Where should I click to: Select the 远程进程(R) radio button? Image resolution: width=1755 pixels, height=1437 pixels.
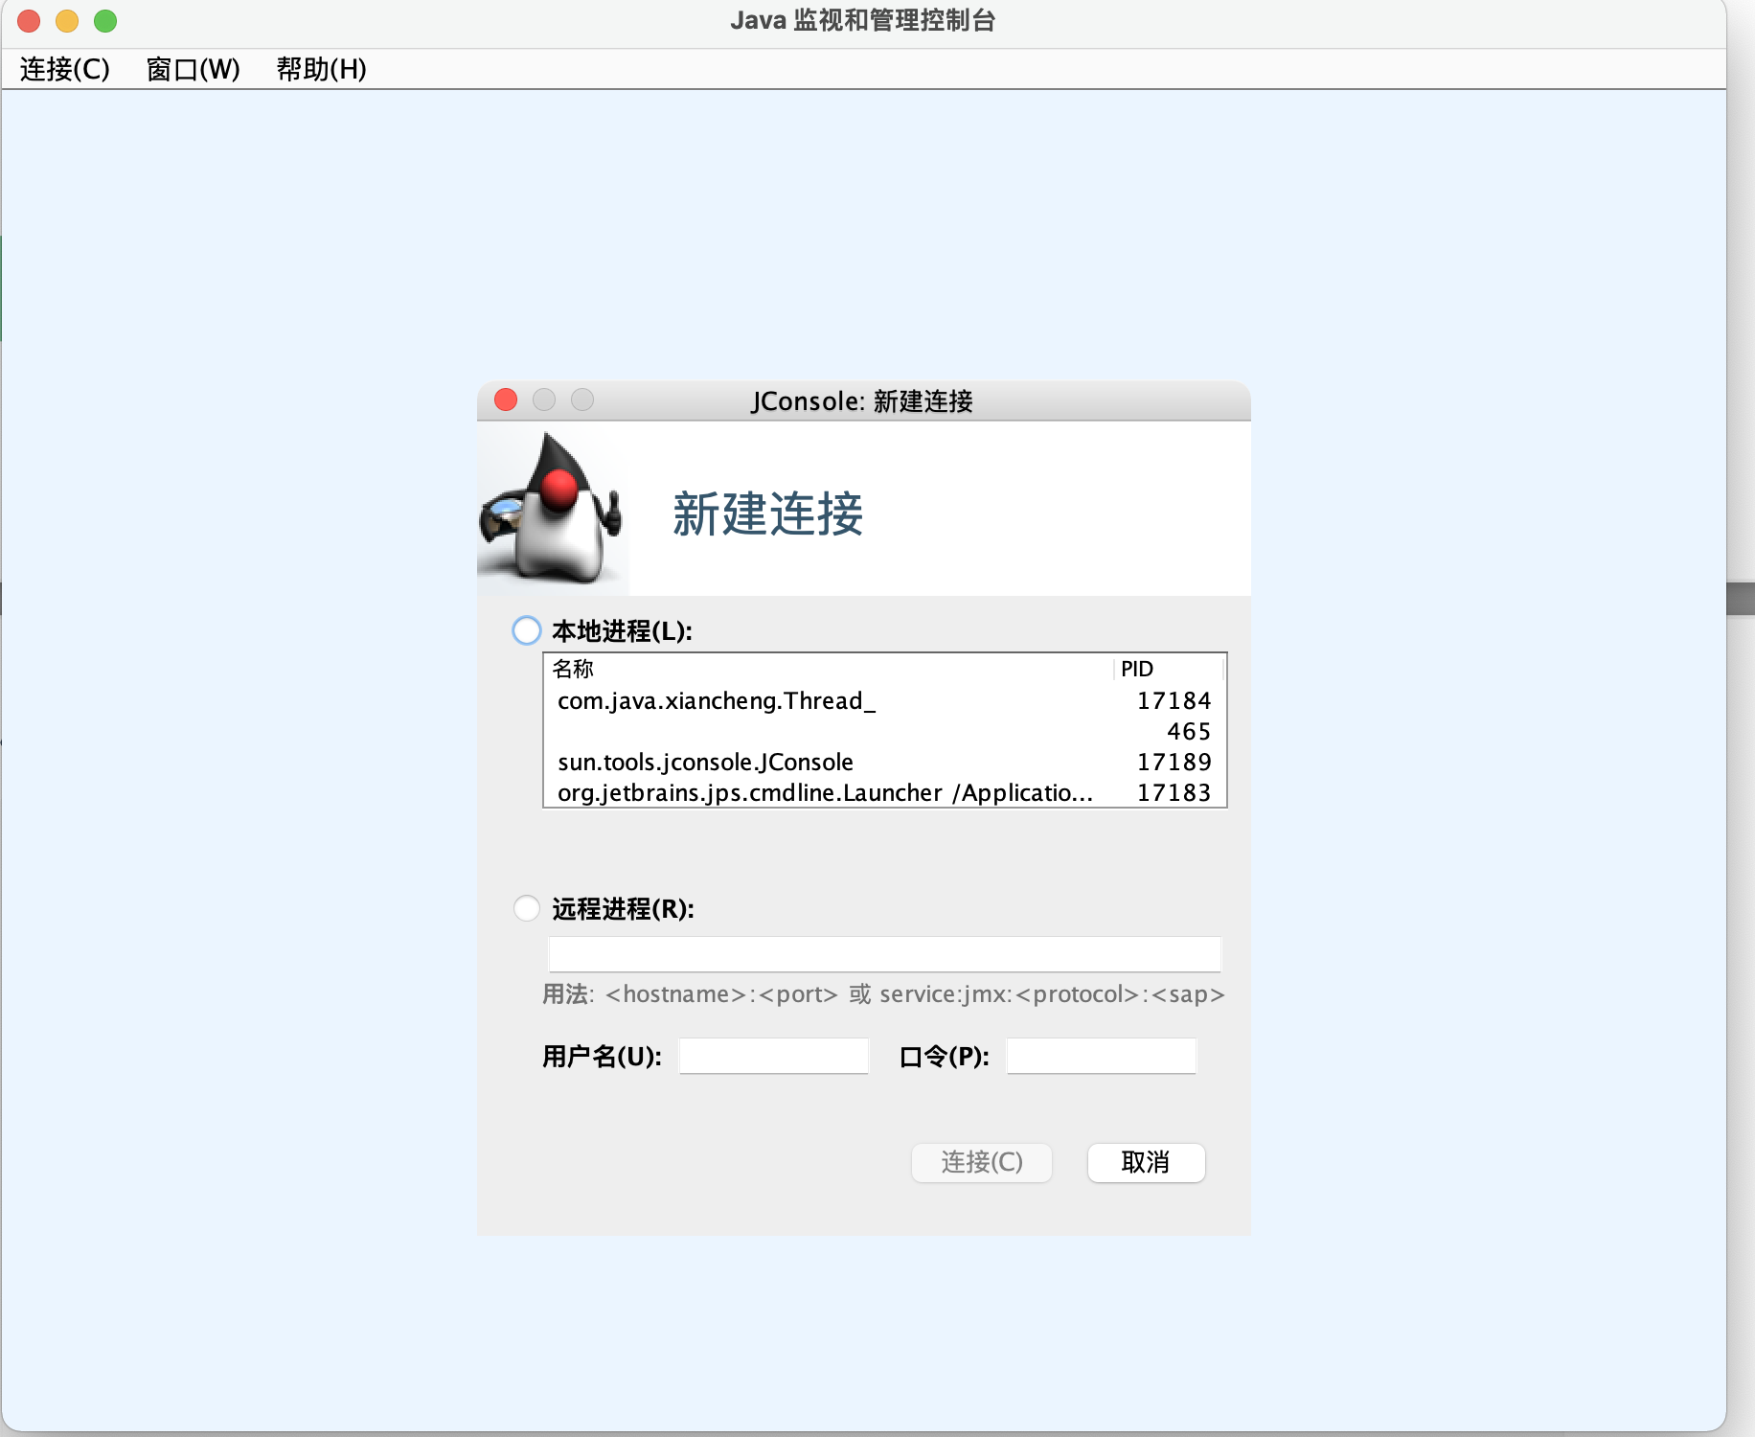527,907
